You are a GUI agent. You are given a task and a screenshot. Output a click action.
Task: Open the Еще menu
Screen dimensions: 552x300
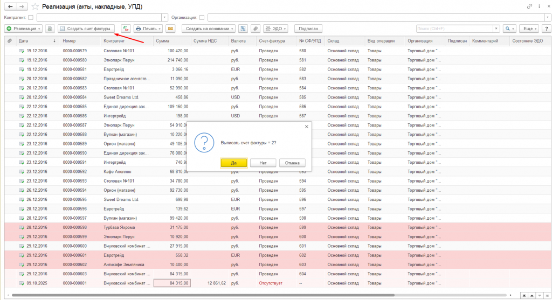(529, 29)
